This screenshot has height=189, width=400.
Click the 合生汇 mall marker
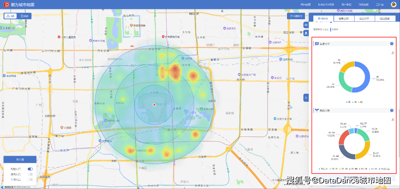click(x=272, y=78)
